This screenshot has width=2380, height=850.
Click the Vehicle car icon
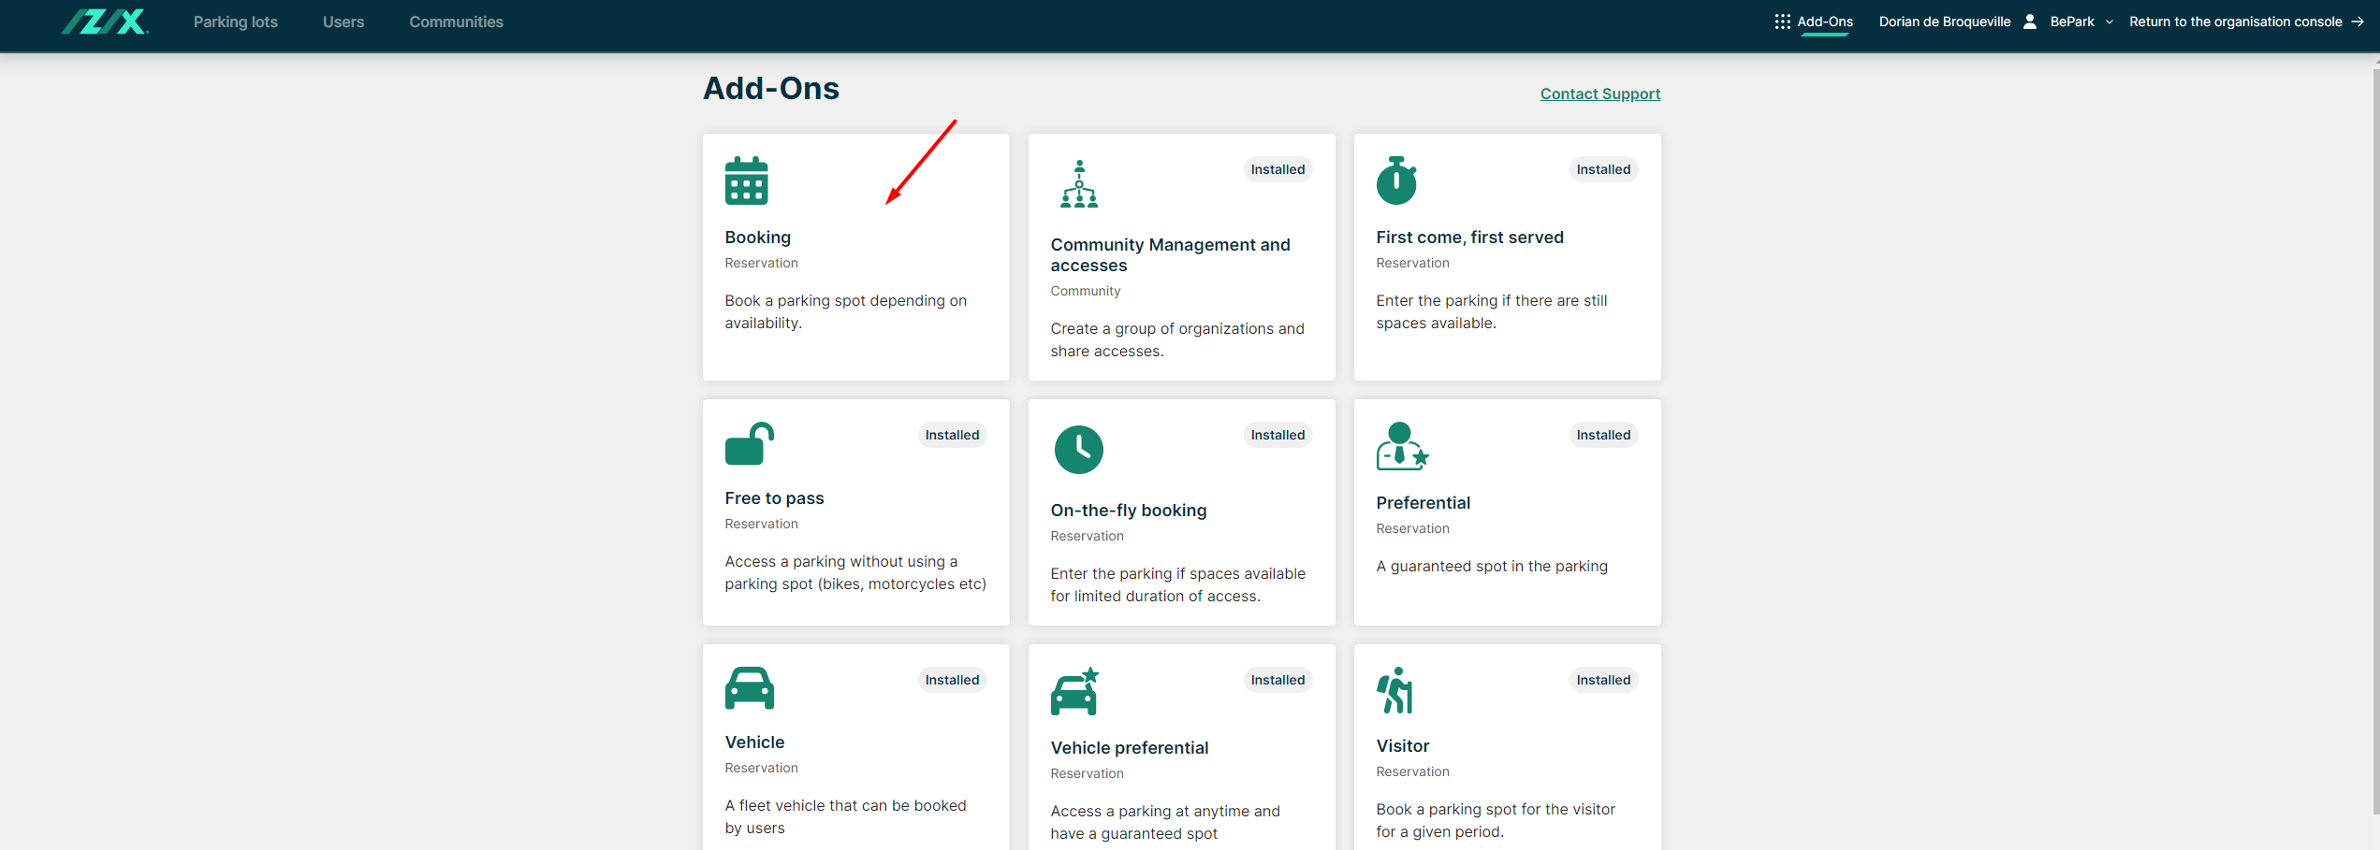tap(749, 688)
